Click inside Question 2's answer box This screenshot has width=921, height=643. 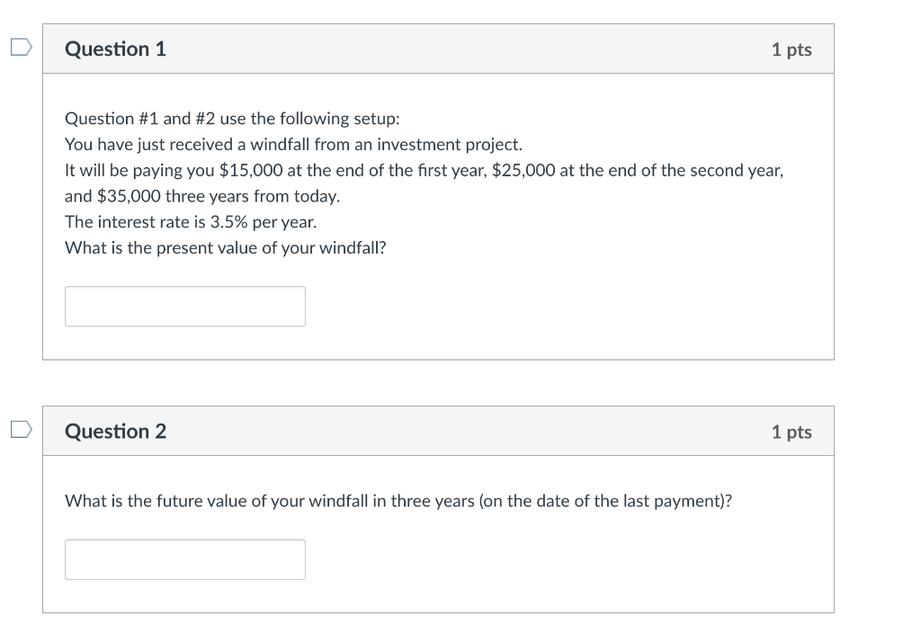[x=184, y=558]
